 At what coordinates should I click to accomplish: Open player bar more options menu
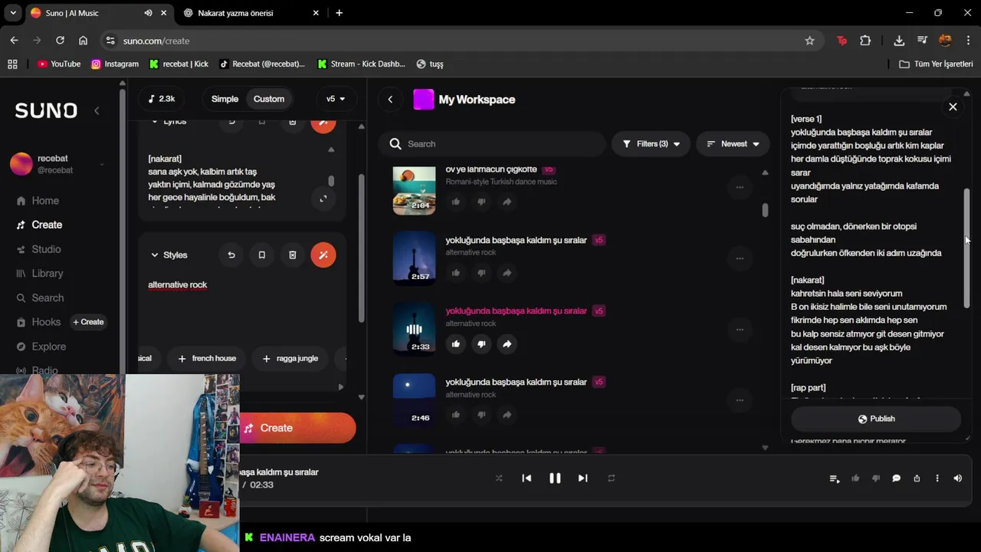point(937,478)
